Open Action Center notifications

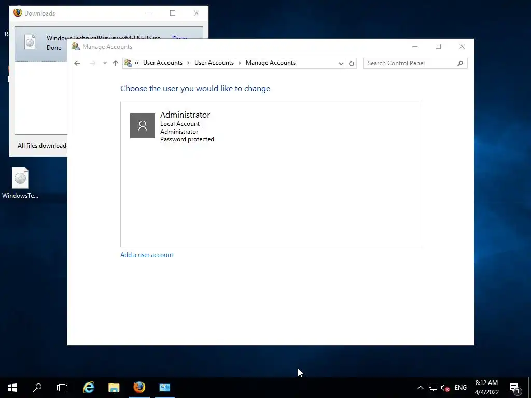(515, 388)
